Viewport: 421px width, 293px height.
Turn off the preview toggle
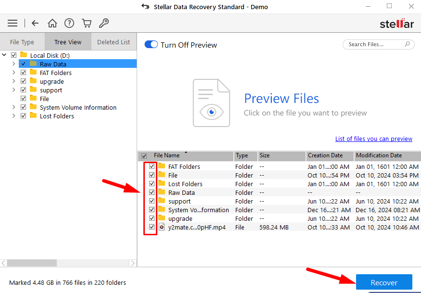tap(151, 45)
